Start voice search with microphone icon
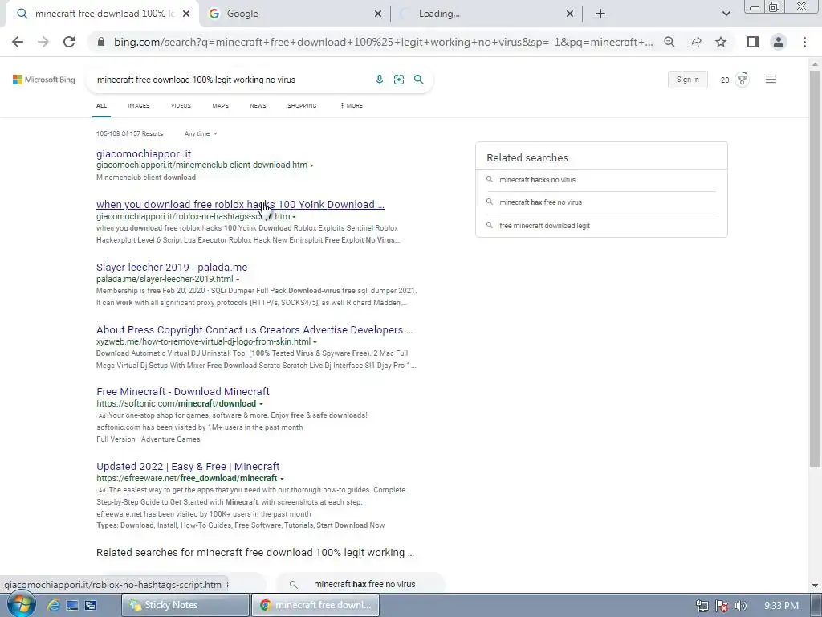The height and width of the screenshot is (617, 822). pyautogui.click(x=380, y=80)
